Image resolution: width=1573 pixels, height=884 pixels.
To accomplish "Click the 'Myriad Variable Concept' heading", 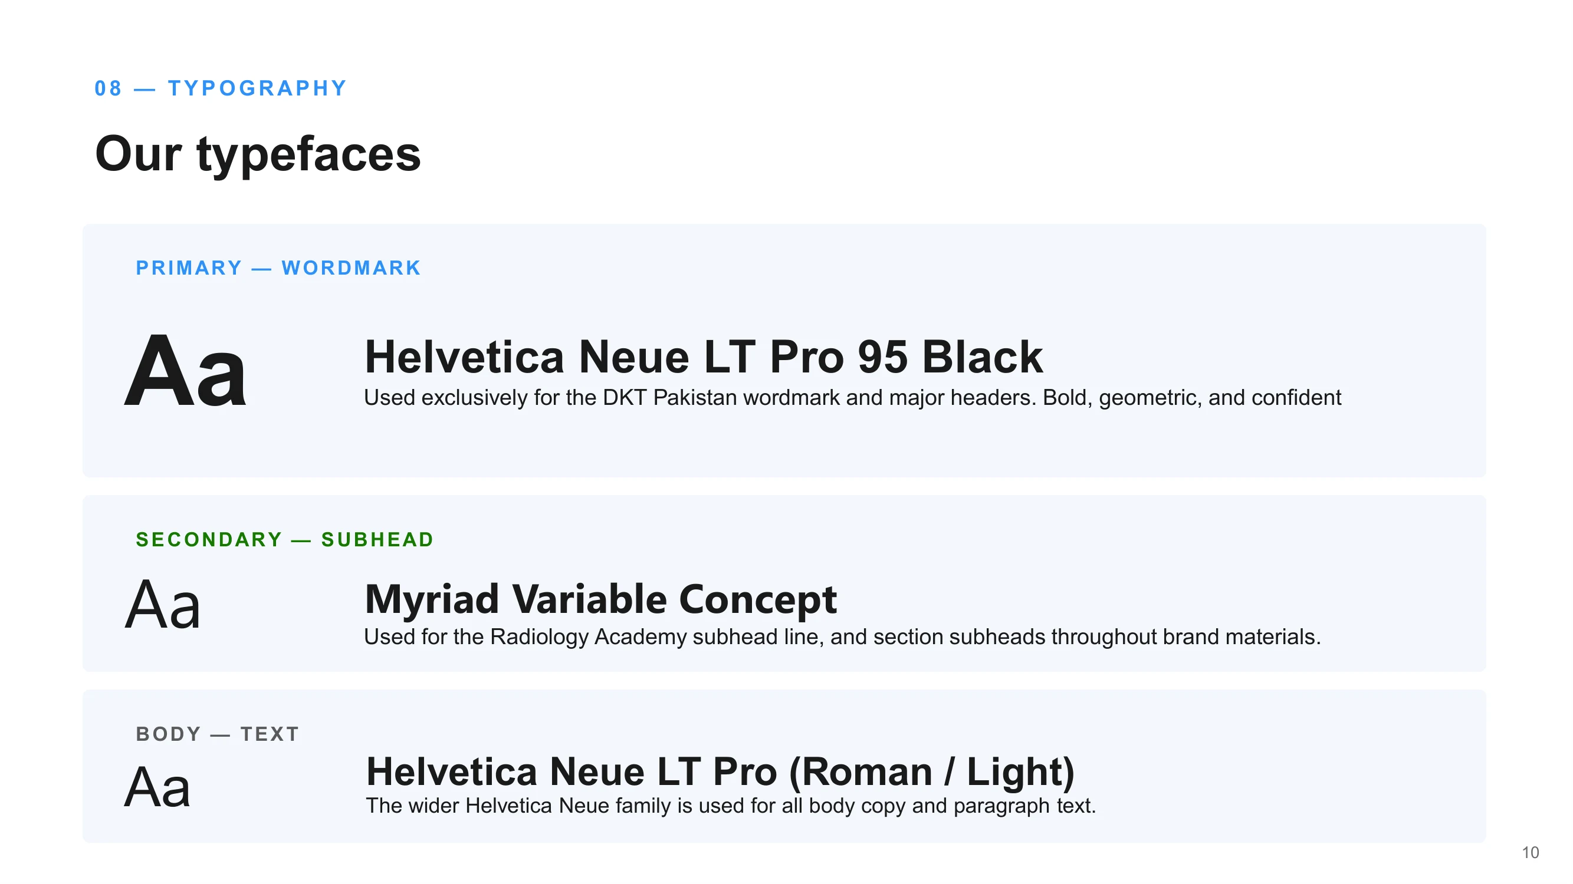I will click(x=601, y=599).
